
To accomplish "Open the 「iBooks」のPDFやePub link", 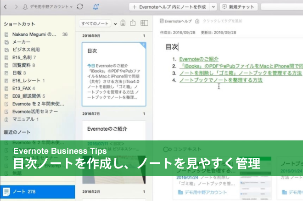I will tap(241, 66).
